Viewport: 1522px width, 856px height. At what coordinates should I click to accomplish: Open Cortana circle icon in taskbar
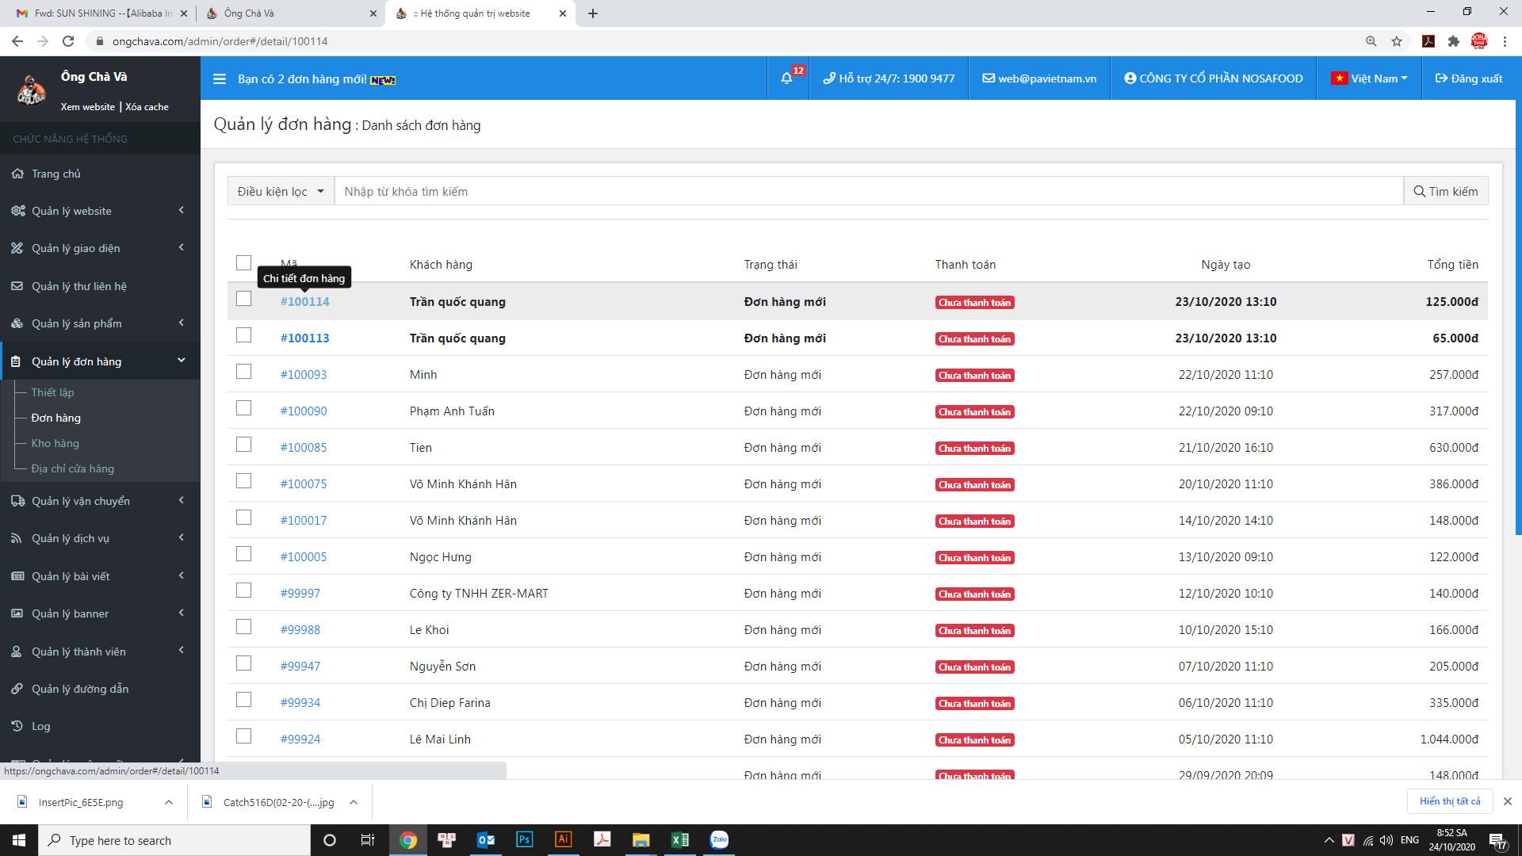tap(330, 840)
